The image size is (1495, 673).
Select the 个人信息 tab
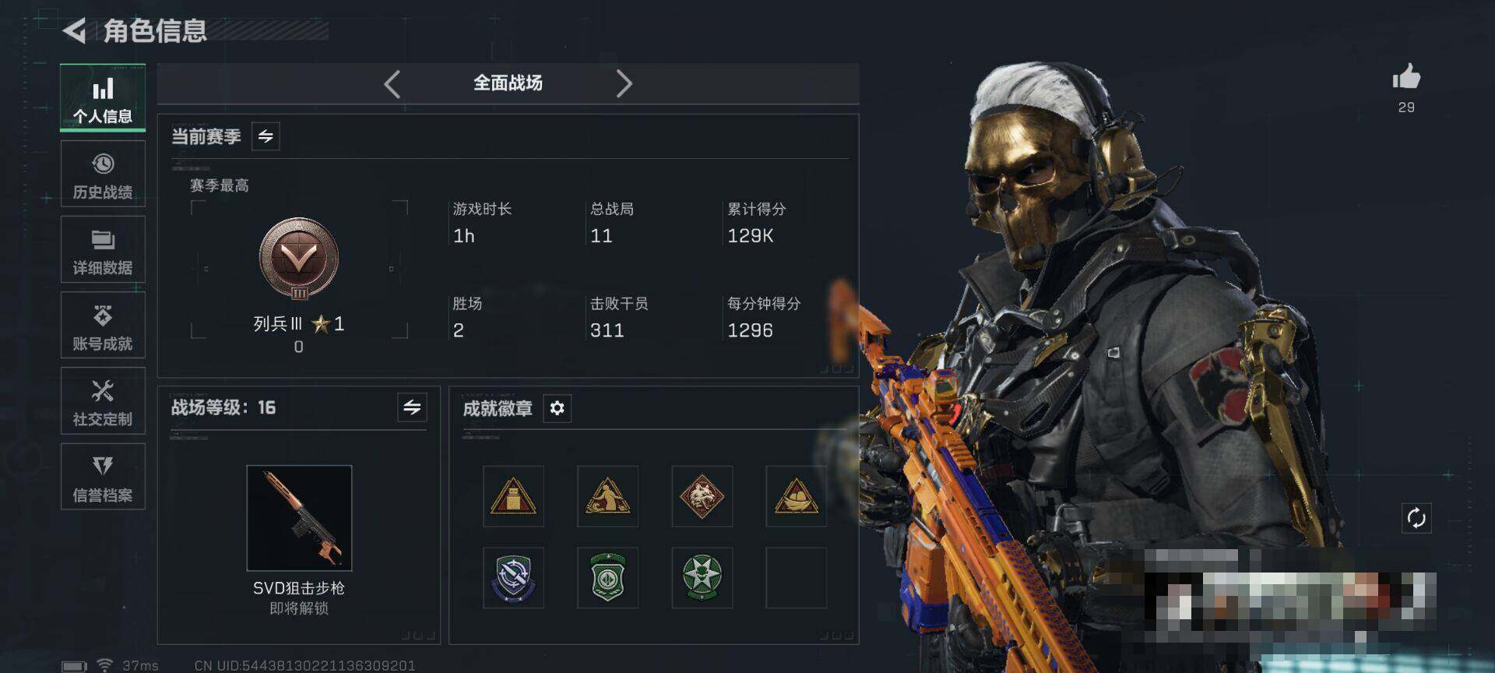(103, 98)
